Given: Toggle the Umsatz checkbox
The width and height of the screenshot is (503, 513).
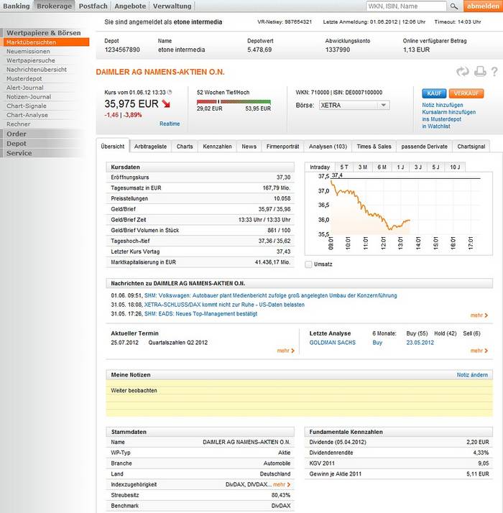Looking at the screenshot, I should [x=308, y=264].
